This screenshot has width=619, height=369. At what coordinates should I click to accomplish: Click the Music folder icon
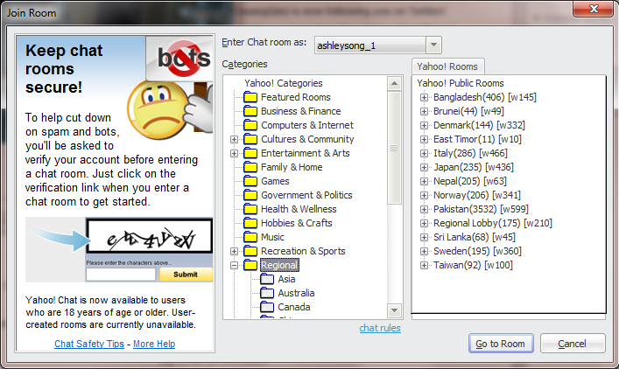tap(250, 237)
